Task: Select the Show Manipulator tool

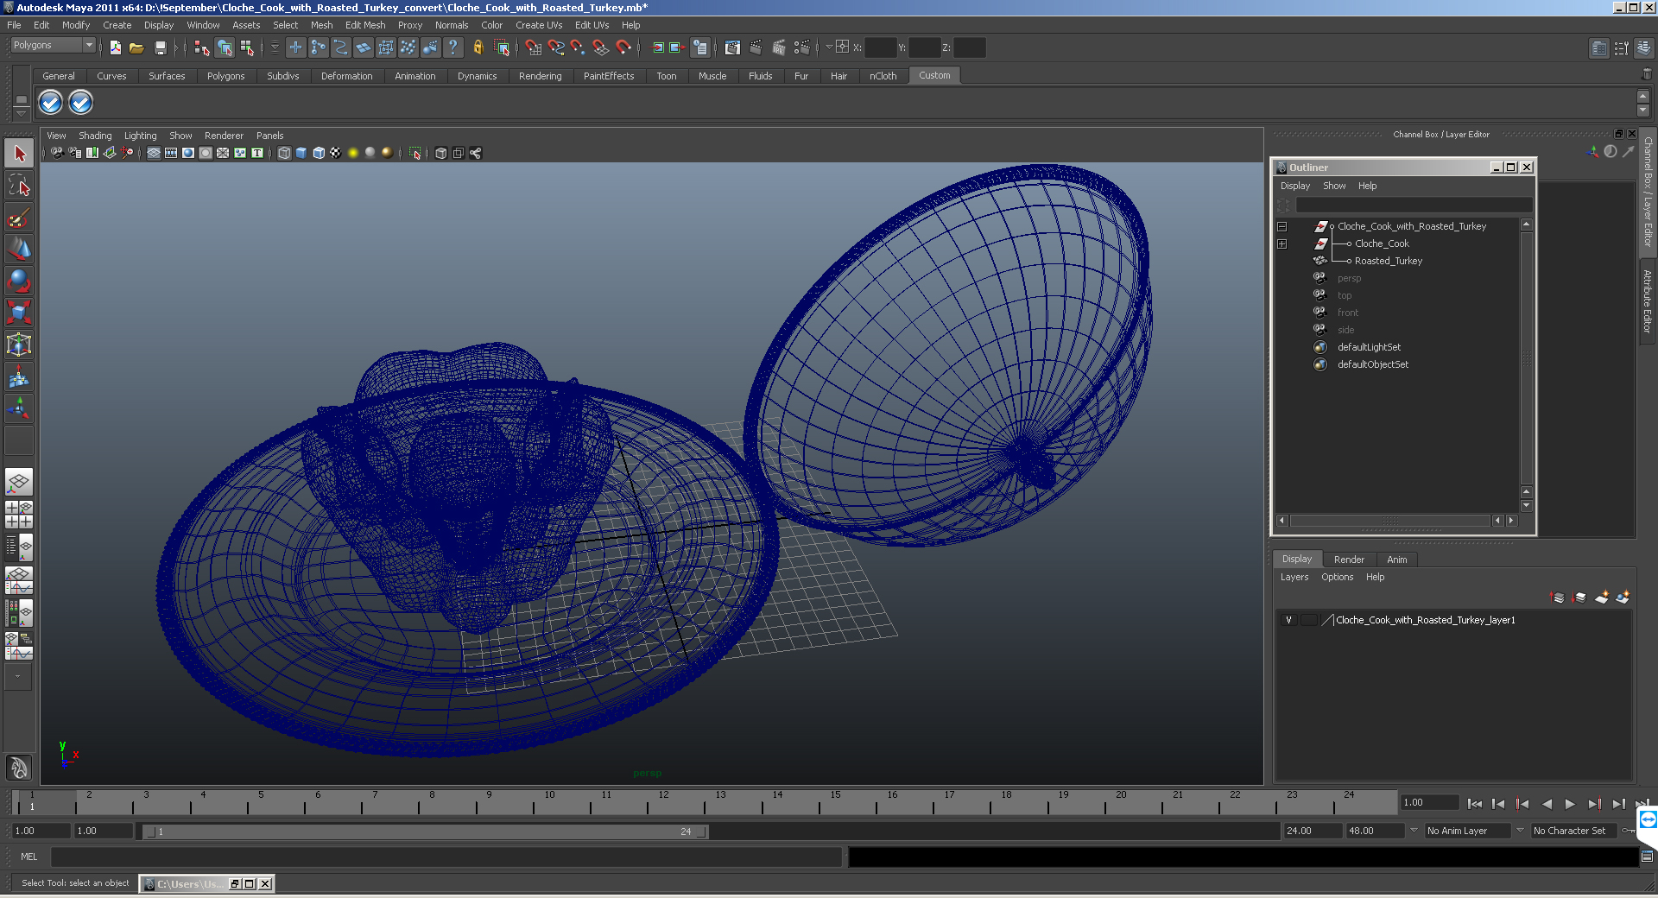Action: click(x=19, y=408)
